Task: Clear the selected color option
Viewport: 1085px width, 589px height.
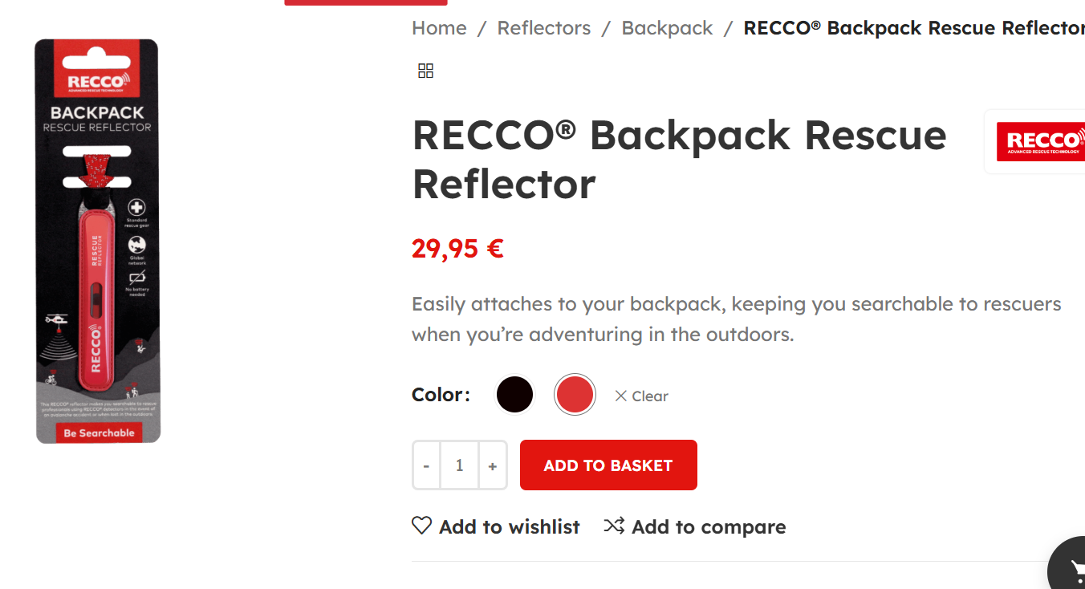Action: (641, 396)
